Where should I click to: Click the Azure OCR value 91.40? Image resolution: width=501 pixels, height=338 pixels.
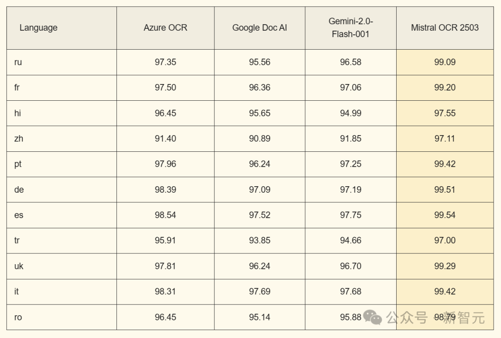165,138
